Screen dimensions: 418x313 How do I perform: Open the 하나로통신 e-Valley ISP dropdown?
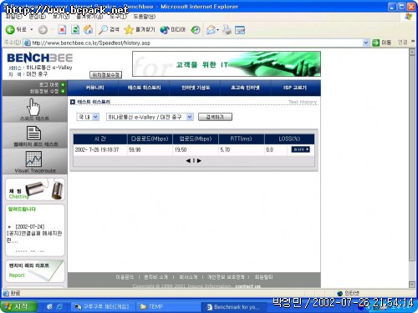[150, 117]
